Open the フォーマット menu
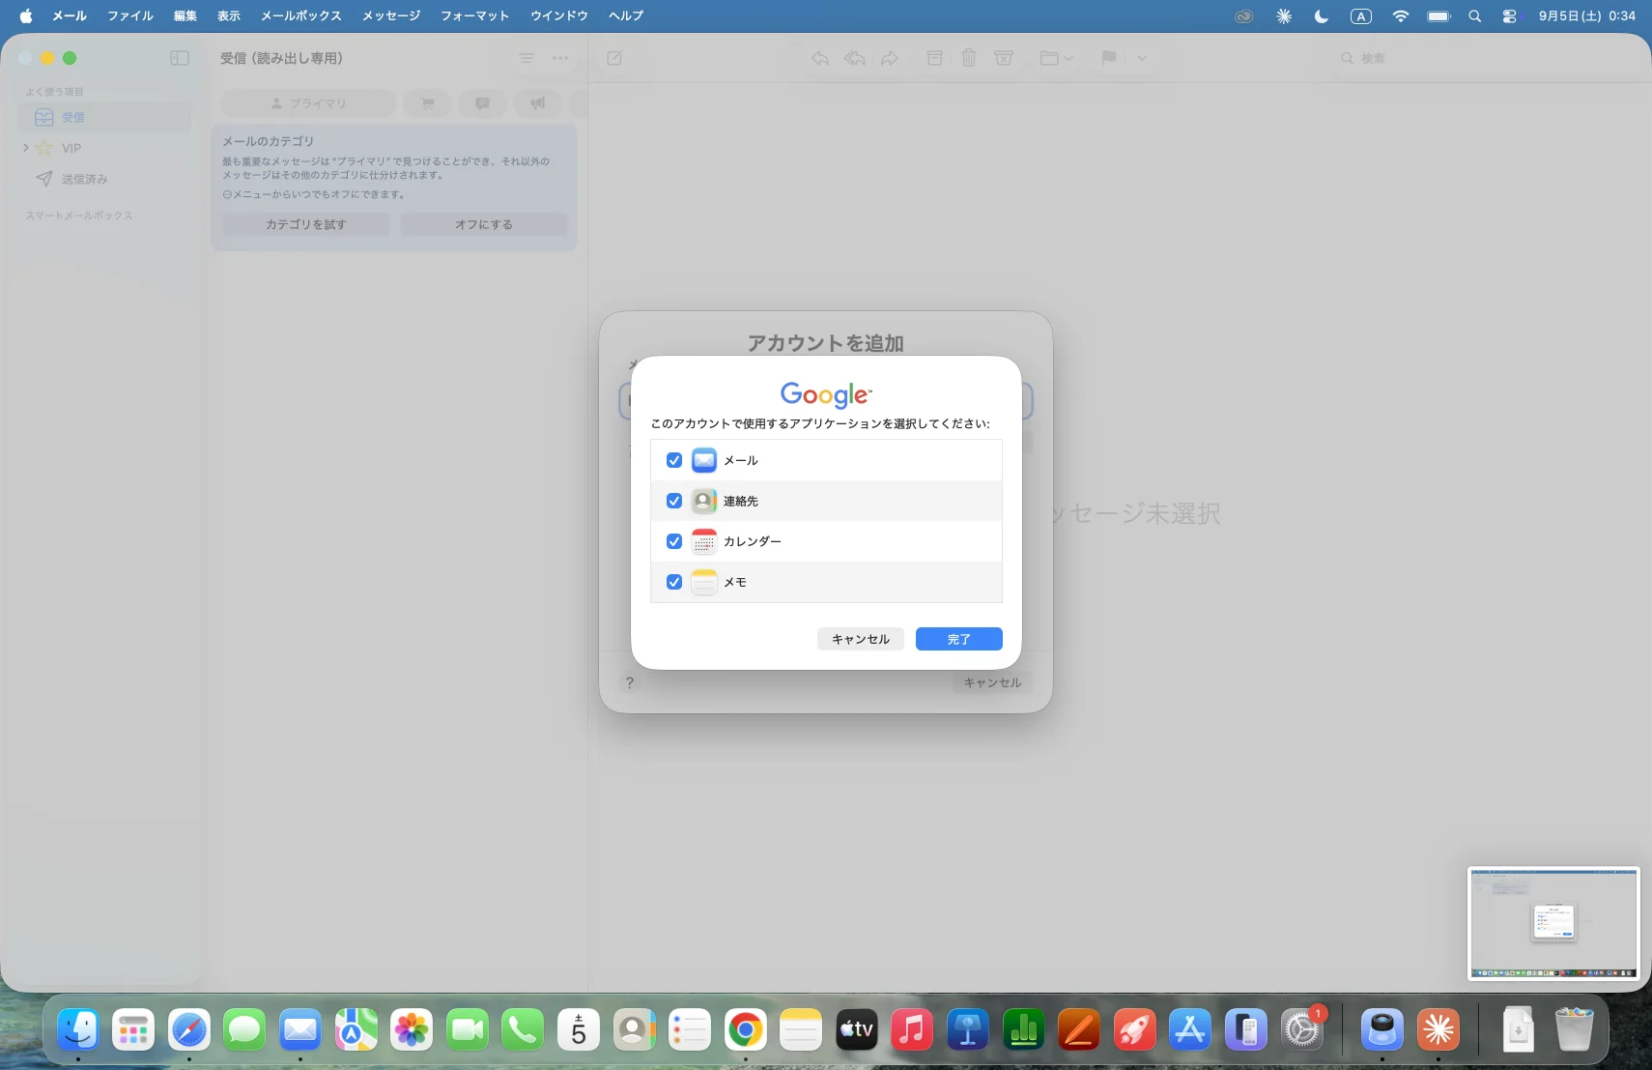Viewport: 1652px width, 1070px height. (x=474, y=15)
